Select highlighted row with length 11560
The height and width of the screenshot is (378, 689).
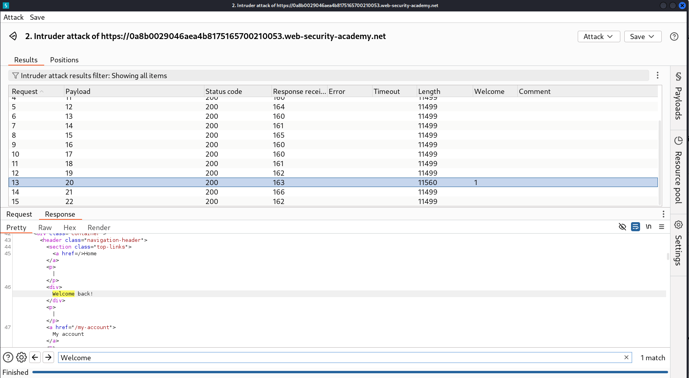pyautogui.click(x=333, y=183)
